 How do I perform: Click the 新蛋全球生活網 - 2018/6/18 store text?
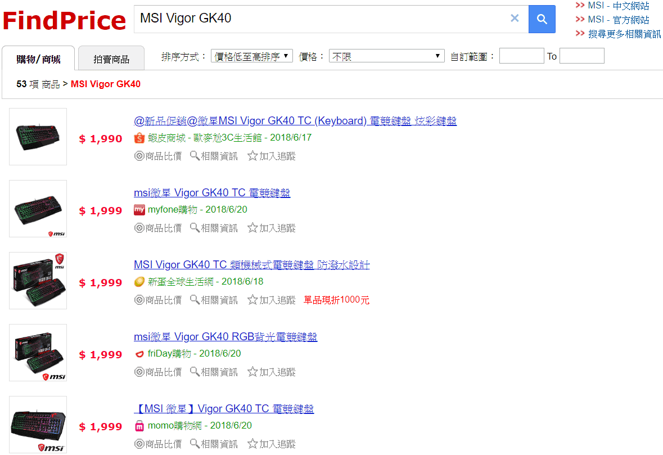pyautogui.click(x=205, y=282)
